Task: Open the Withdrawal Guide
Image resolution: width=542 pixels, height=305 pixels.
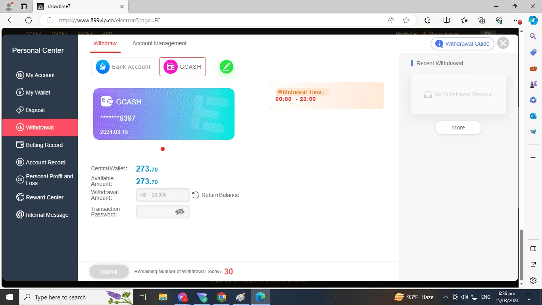Action: pyautogui.click(x=462, y=44)
